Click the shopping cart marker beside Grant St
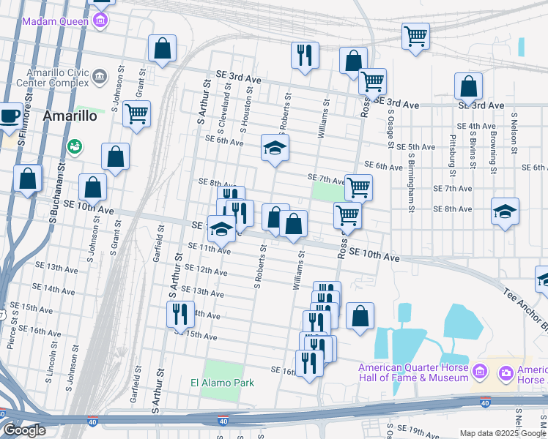This screenshot has height=439, width=548. click(136, 114)
